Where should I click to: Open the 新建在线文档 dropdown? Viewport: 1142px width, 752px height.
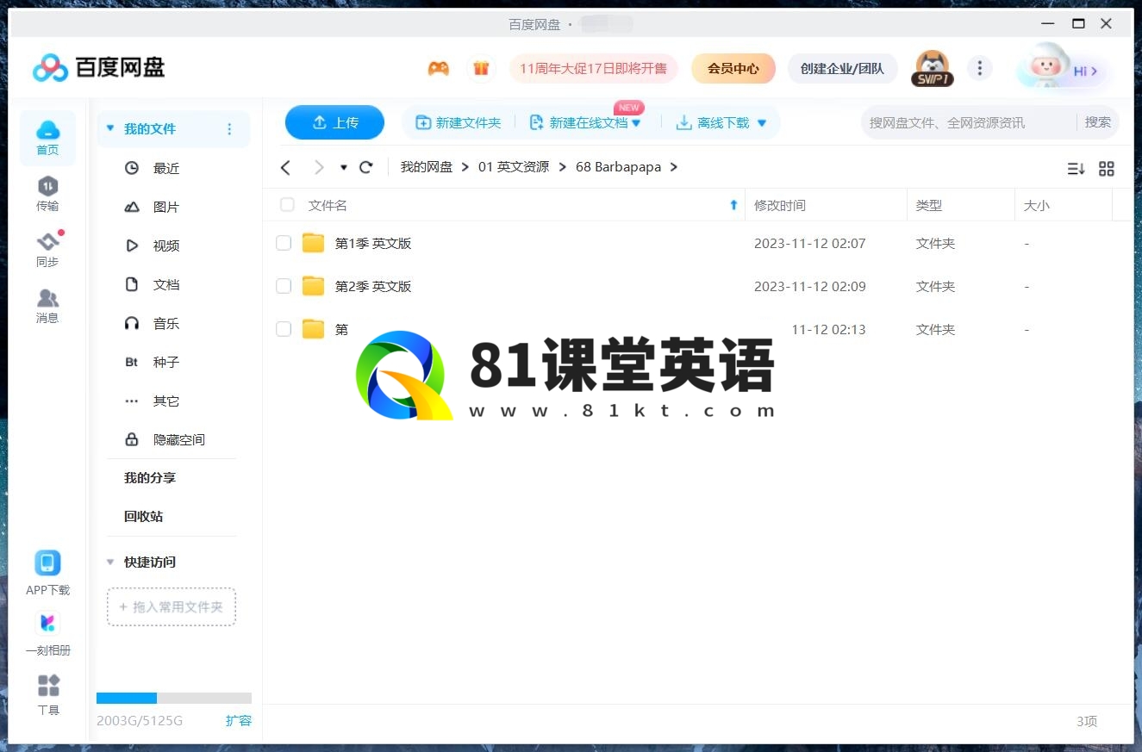(x=636, y=123)
